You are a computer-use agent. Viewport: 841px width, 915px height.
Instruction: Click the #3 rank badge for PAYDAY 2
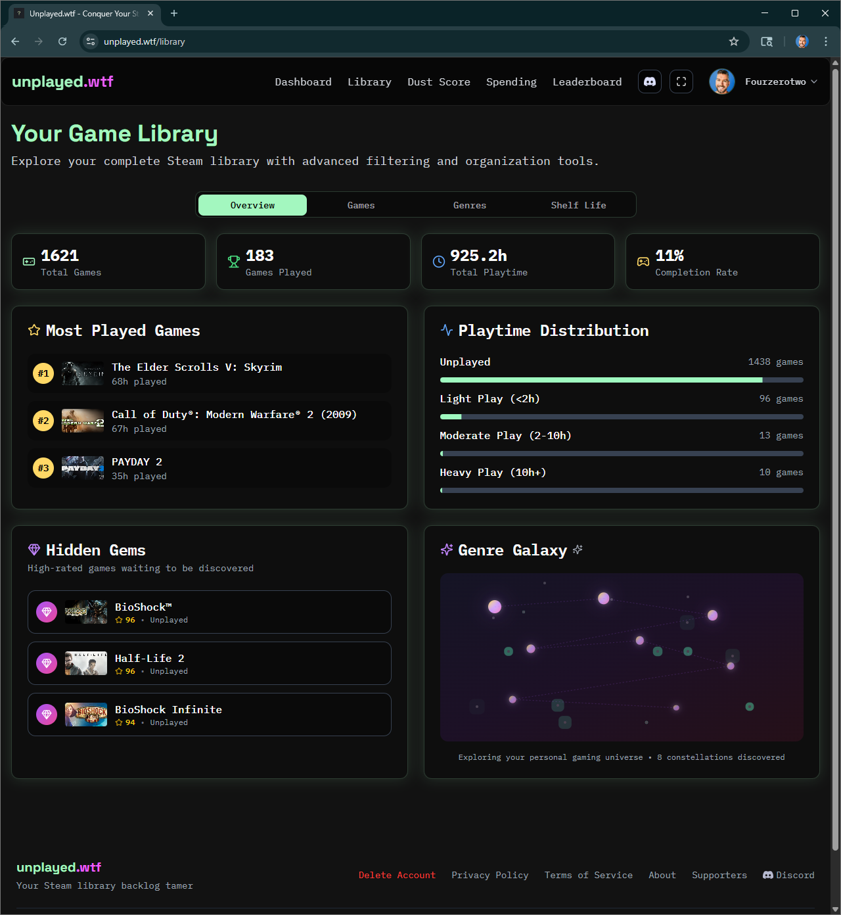click(x=43, y=468)
